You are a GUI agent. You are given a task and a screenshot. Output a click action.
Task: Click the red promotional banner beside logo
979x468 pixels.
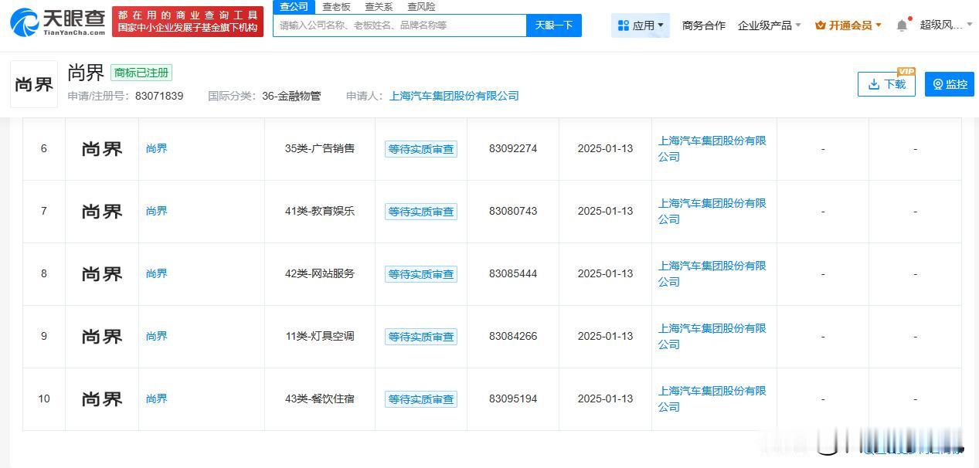188,22
